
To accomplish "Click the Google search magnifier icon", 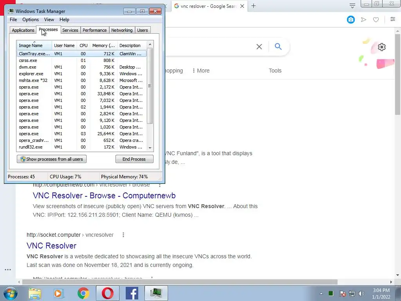I will [278, 46].
